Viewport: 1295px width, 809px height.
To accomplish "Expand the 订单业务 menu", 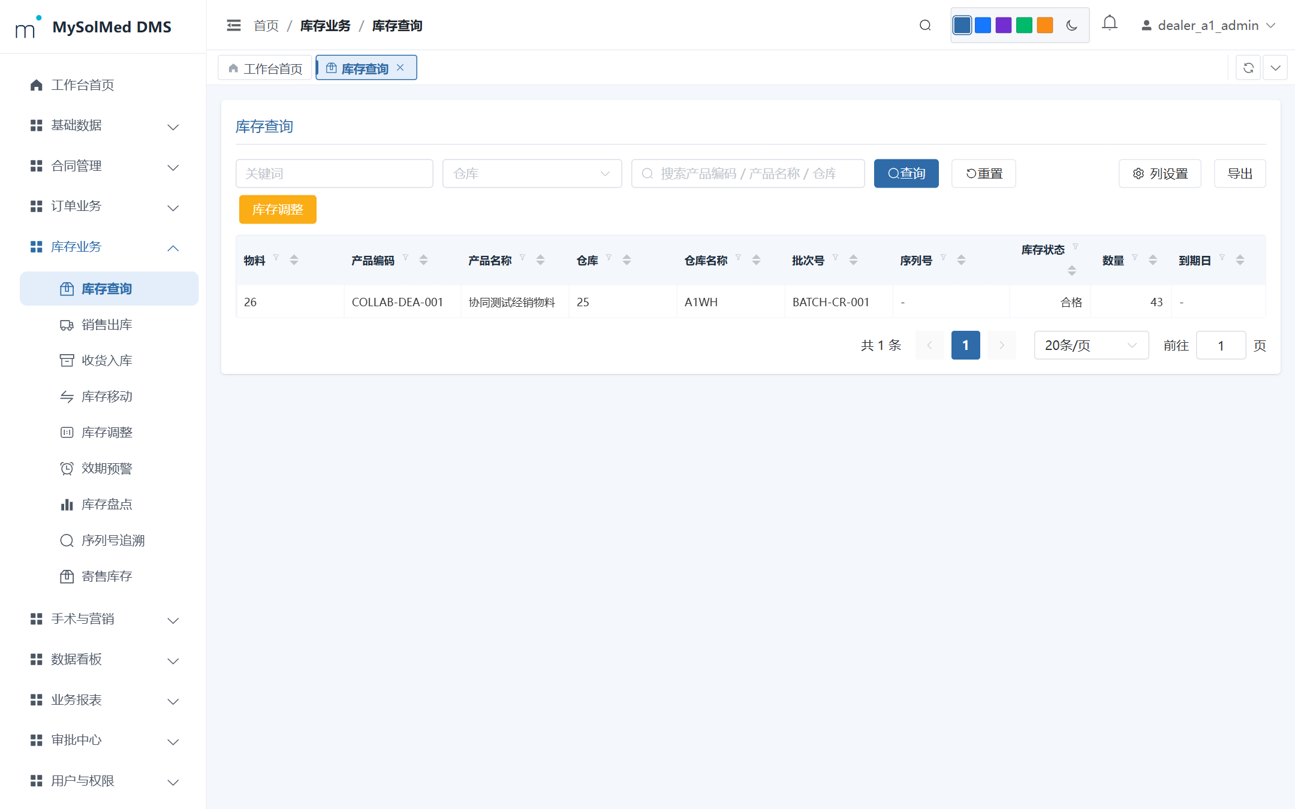I will tap(109, 206).
